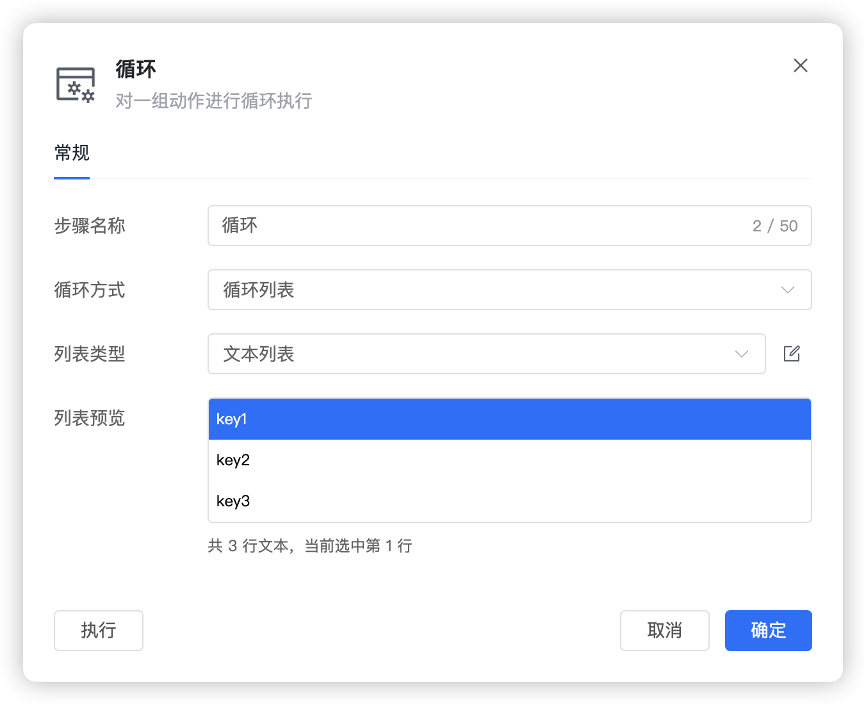Click the edit list icon beside 文本列表
This screenshot has height=705, width=866.
792,354
